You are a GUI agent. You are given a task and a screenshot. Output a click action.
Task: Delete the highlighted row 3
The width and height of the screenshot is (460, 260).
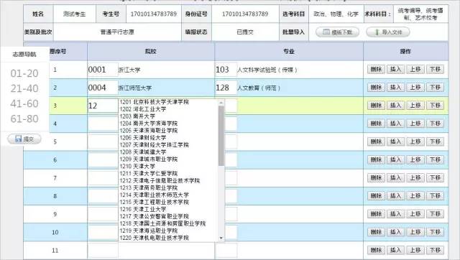(x=376, y=106)
